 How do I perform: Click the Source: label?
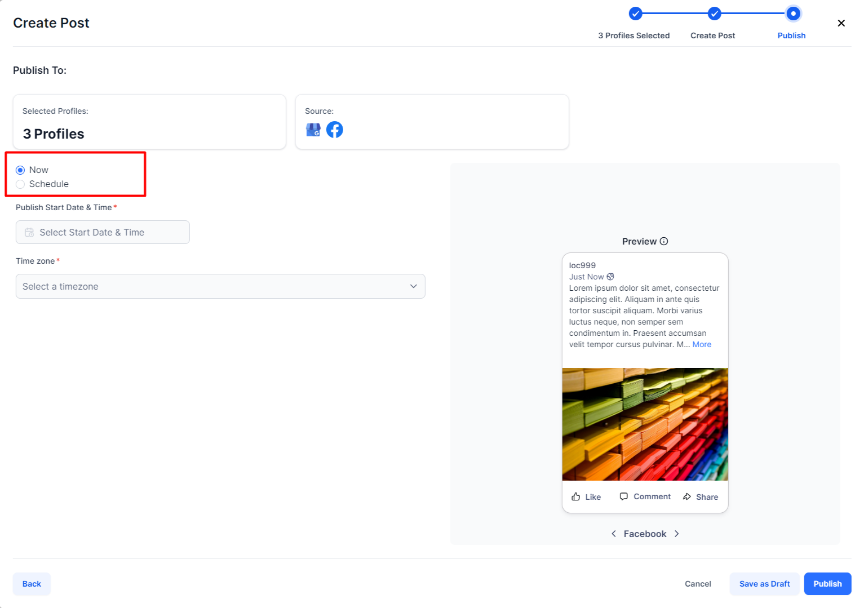pos(319,111)
